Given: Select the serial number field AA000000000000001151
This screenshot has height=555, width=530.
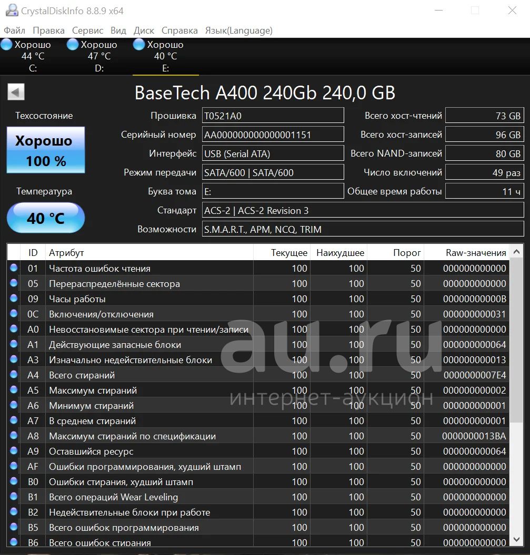Looking at the screenshot, I should 273,135.
